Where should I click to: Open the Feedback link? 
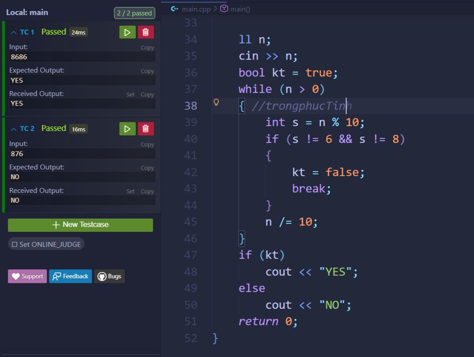click(70, 276)
